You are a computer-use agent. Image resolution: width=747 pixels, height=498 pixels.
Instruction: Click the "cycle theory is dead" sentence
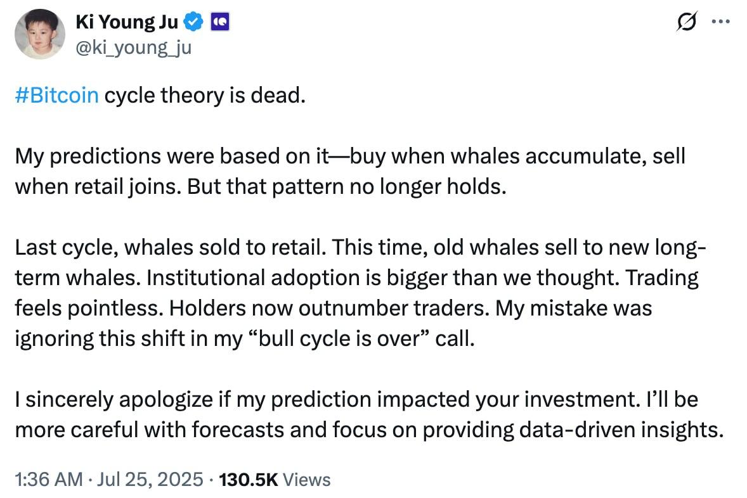(x=205, y=95)
